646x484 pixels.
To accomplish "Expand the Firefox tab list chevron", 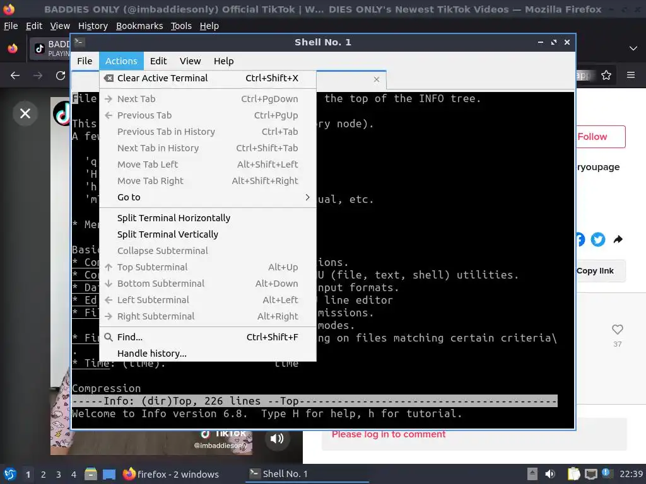I will coord(633,48).
